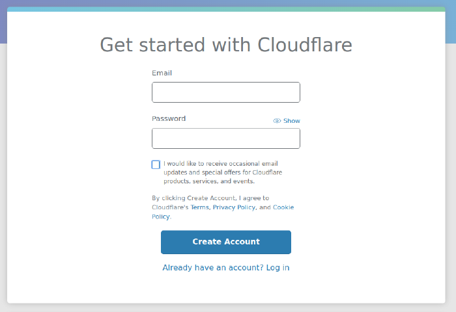Screen dimensions: 456x312
Task: Enable the email updates checkbox
Action: click(156, 164)
